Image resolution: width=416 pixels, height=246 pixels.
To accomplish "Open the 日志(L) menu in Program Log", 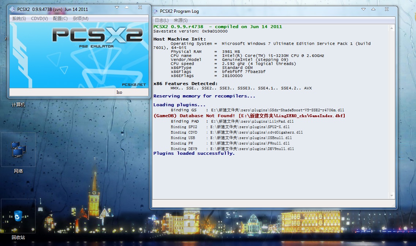I will pyautogui.click(x=162, y=20).
